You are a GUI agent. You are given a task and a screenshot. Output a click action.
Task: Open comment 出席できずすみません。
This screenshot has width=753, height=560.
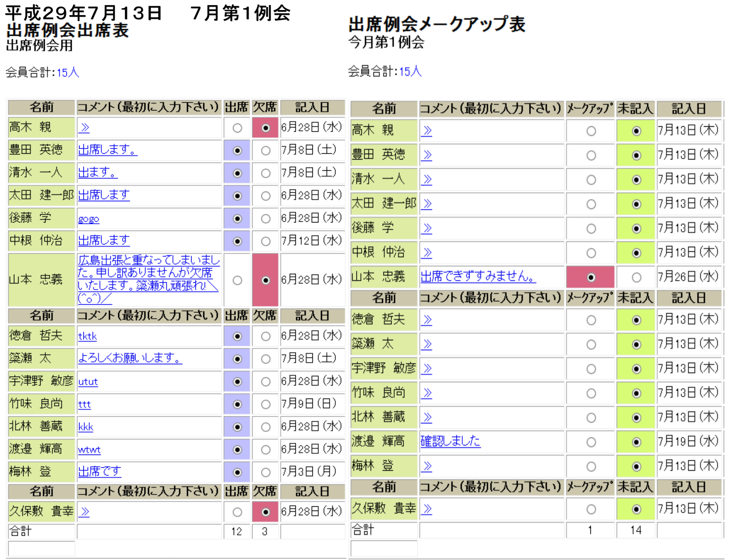[478, 276]
